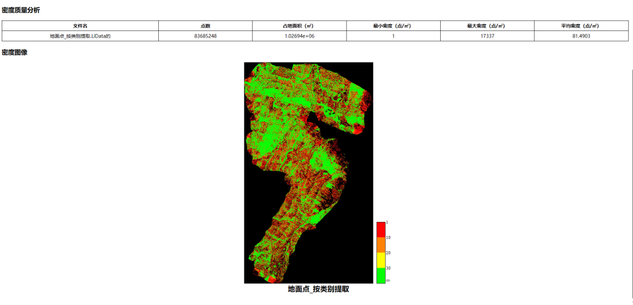633x305 pixels.
Task: Select the file name cell 地面点_按类别提取.LiData的
Action: [80, 36]
